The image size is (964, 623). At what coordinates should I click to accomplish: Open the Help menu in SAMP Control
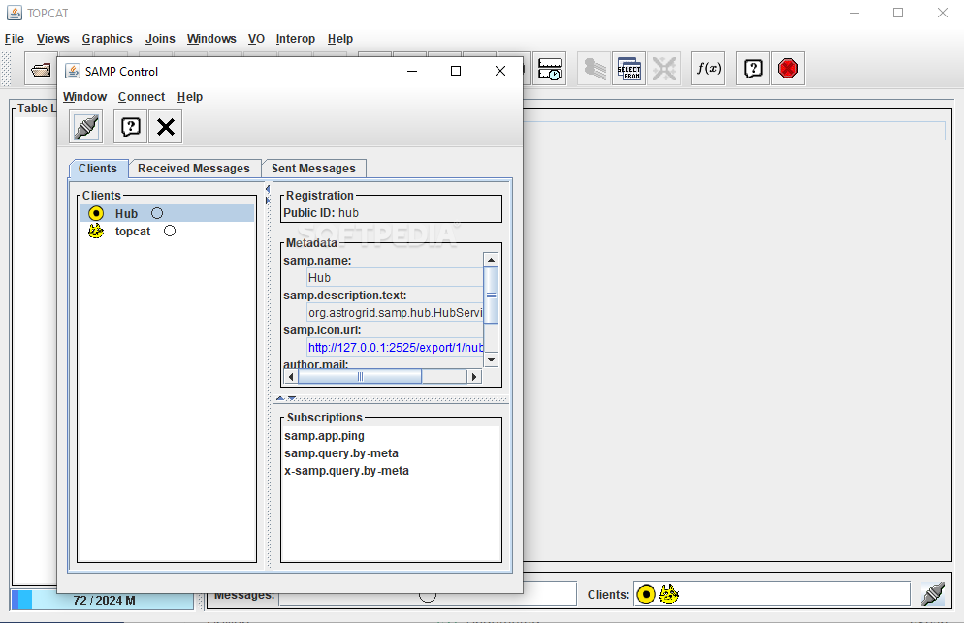(x=190, y=97)
